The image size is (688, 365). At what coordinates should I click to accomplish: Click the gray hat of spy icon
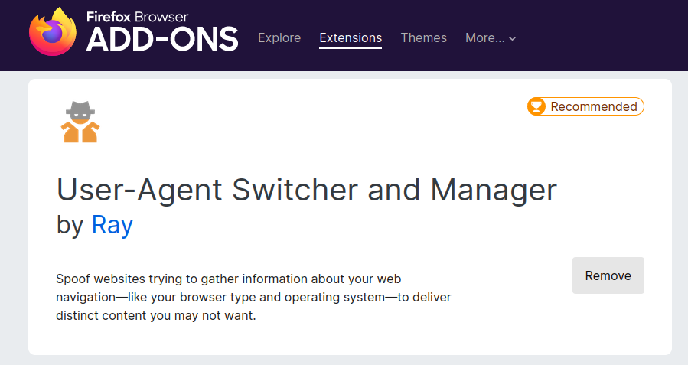pos(80,109)
